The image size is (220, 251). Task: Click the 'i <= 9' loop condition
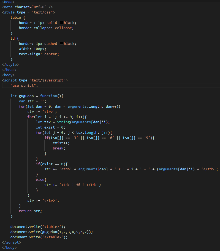coord(66,117)
